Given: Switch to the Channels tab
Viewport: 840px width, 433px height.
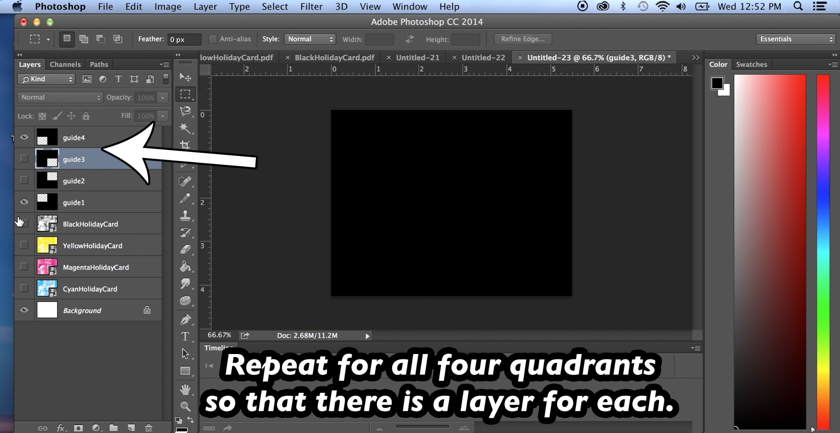Looking at the screenshot, I should pos(65,64).
